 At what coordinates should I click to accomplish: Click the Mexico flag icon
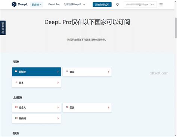click(16, 118)
